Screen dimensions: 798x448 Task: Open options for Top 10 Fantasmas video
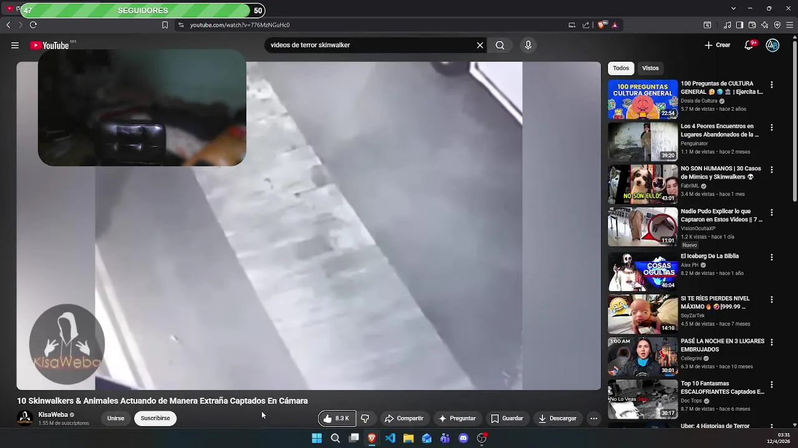(772, 385)
